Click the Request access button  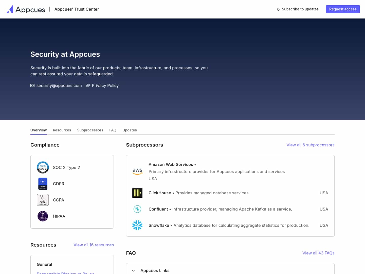point(343,9)
